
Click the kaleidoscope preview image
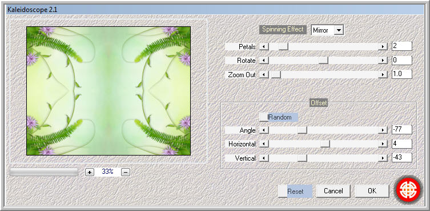tap(108, 91)
